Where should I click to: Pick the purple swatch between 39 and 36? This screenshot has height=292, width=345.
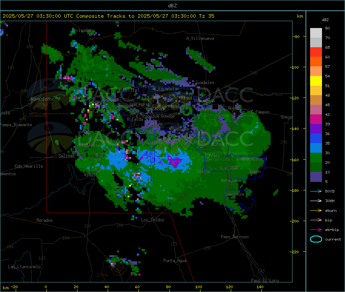(x=316, y=129)
